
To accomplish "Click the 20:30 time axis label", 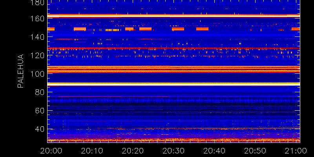I will 173,151.
